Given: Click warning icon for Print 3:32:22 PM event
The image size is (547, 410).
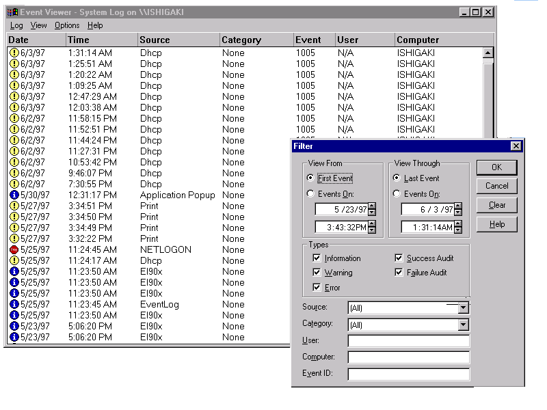Looking at the screenshot, I should tap(14, 238).
